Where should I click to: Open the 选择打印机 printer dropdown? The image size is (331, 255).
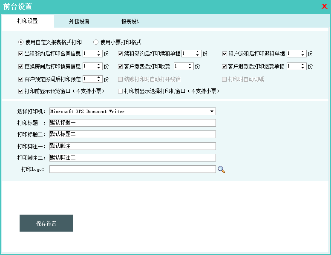[x=212, y=111]
